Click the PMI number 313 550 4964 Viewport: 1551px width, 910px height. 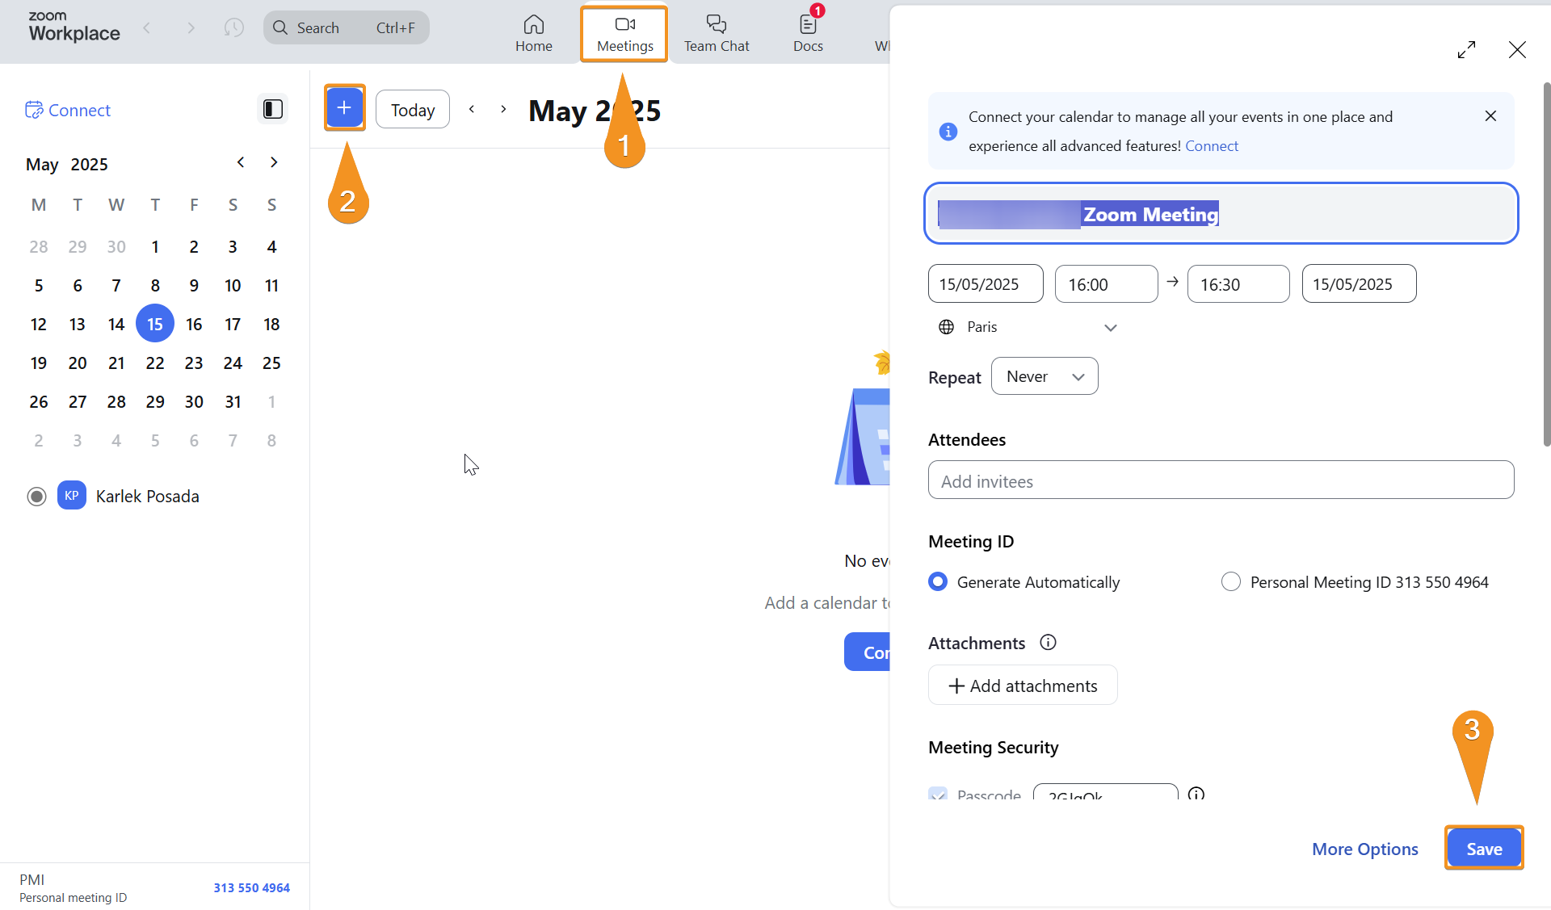click(x=251, y=887)
